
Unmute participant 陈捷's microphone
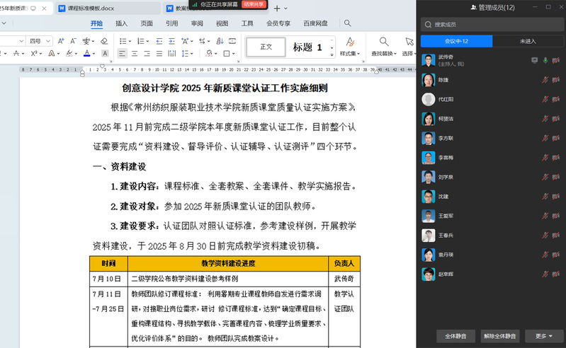(x=545, y=80)
